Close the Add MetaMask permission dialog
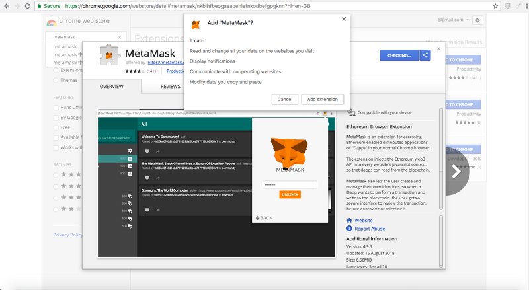Image resolution: width=529 pixels, height=290 pixels. 344,19
